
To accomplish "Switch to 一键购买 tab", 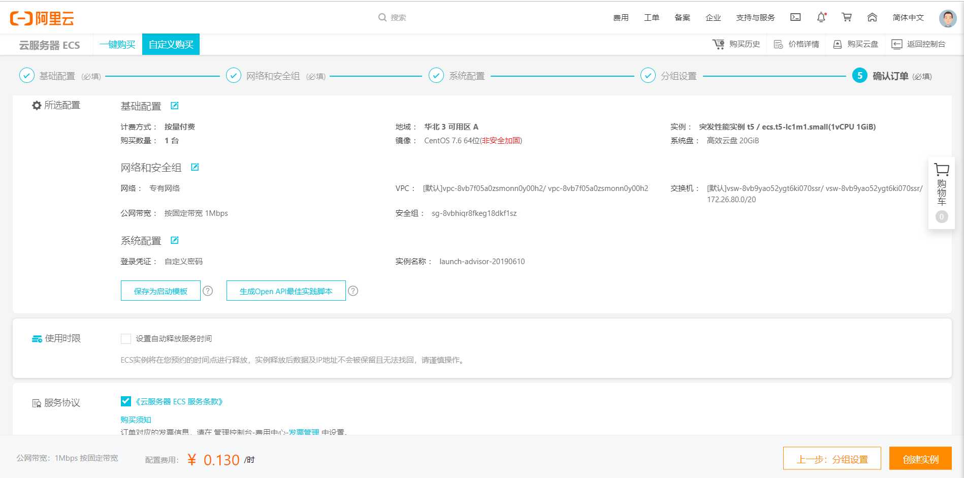I will pyautogui.click(x=117, y=45).
